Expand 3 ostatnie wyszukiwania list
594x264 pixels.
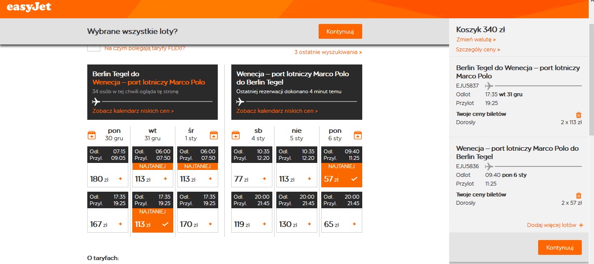click(x=328, y=52)
